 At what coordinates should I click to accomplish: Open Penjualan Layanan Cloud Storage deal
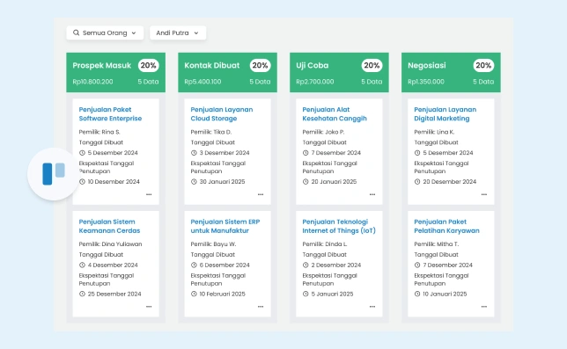[222, 113]
